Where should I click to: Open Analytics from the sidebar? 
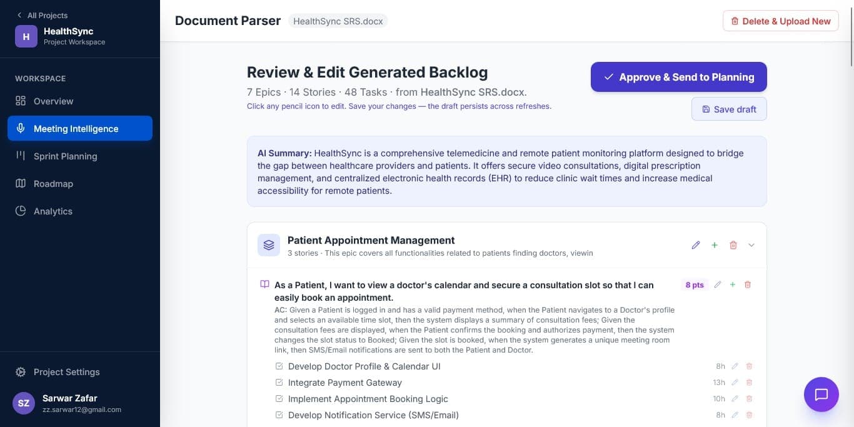(x=80, y=211)
